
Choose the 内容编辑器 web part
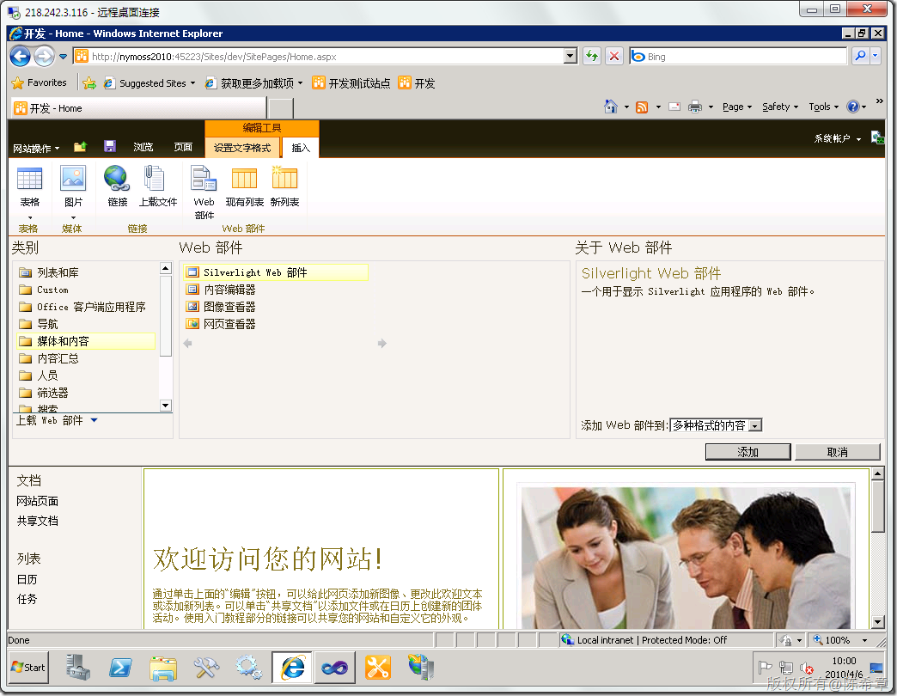[x=221, y=290]
